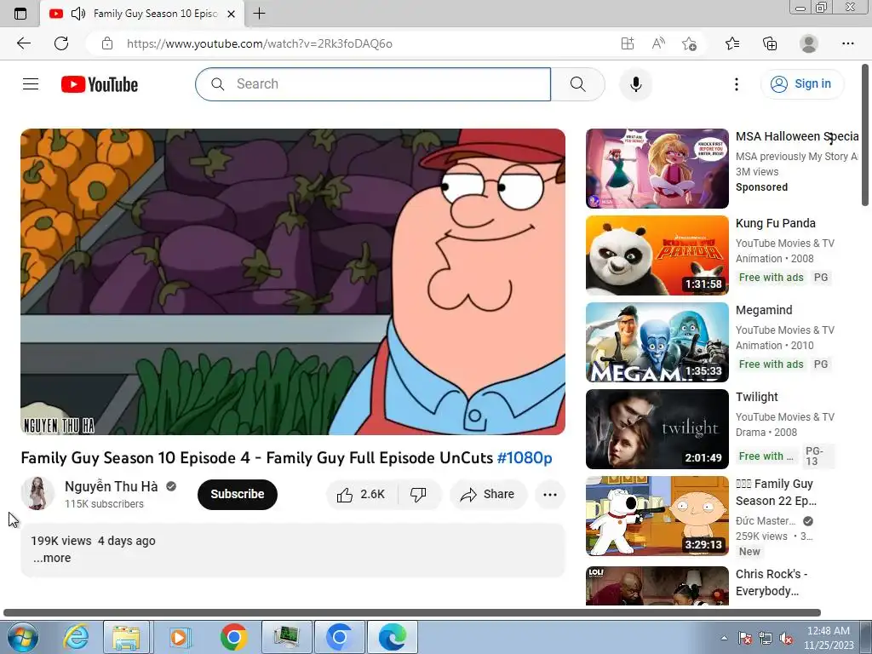Open the Nguyễn Thu Hà channel avatar

tap(37, 493)
